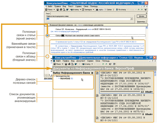Click the Искать button
The height and width of the screenshot is (125, 158).
tap(142, 16)
